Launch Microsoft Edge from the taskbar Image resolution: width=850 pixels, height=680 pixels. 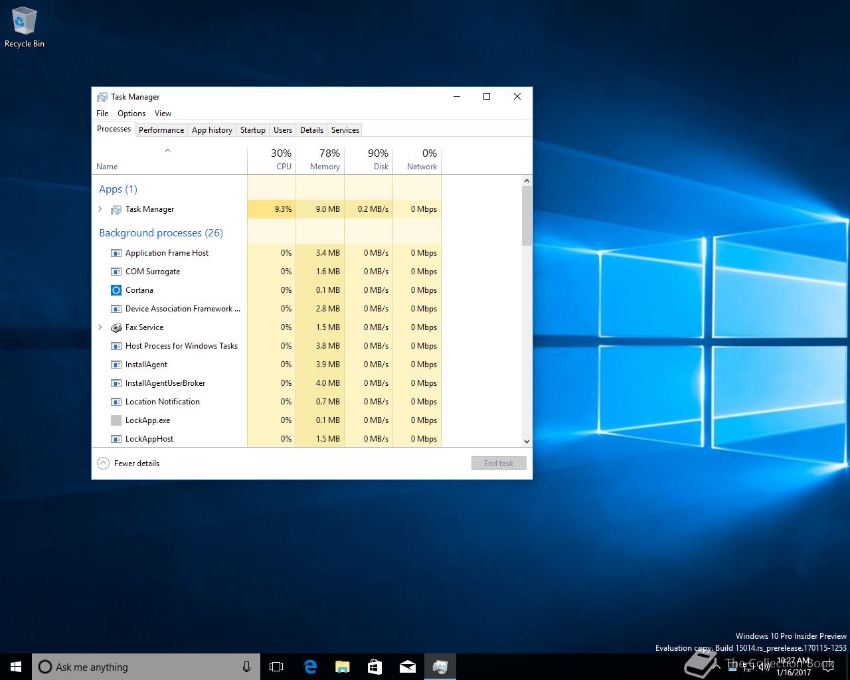click(310, 667)
